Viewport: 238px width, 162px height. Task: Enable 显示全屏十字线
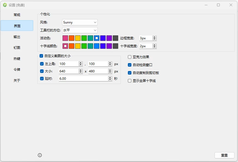tap(129, 81)
